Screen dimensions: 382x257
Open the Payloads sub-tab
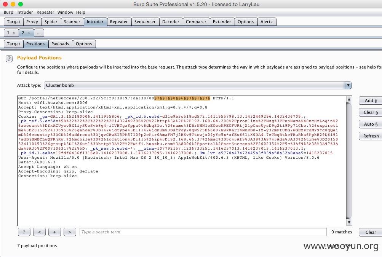click(60, 44)
